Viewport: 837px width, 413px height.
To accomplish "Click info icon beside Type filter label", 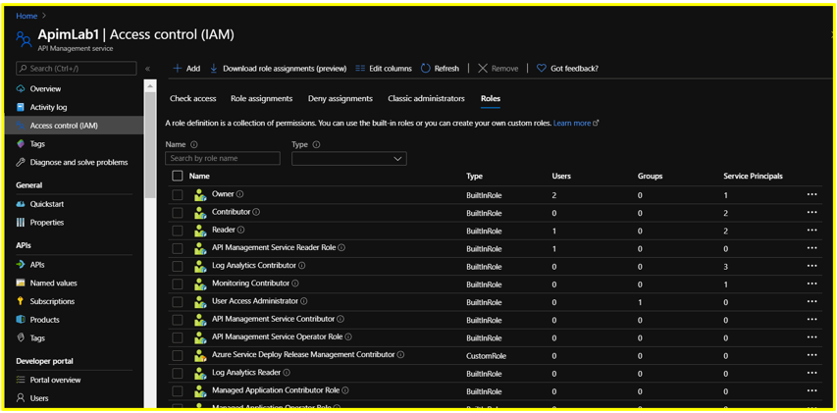I will point(316,144).
